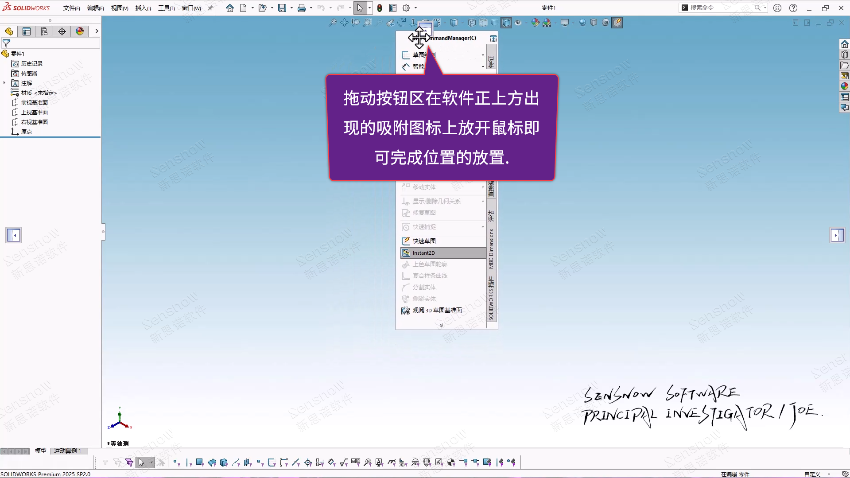
Task: Click the Rebuild traffic light icon
Action: pyautogui.click(x=380, y=8)
